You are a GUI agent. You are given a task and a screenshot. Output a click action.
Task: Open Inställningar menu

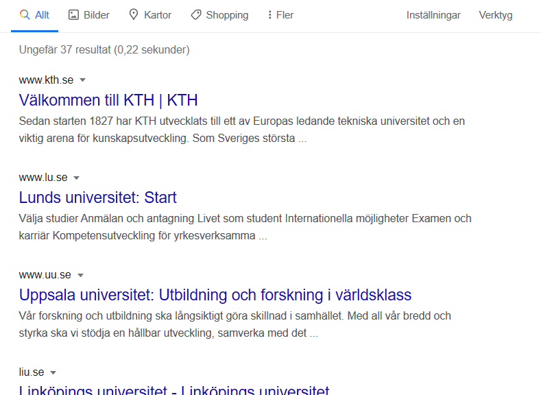click(433, 15)
